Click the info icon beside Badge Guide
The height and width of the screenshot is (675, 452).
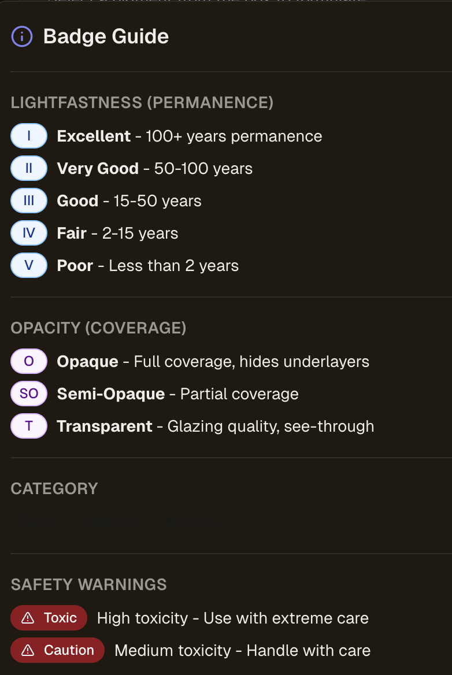[22, 37]
